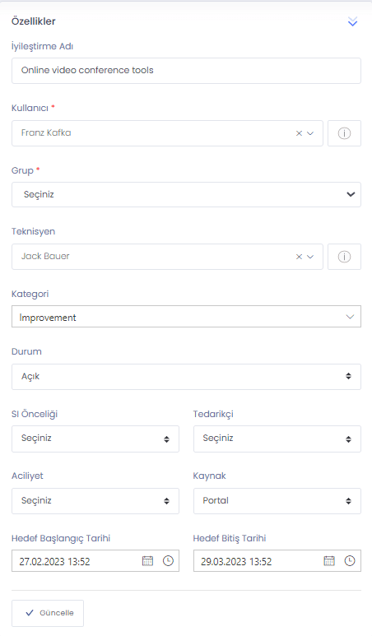Open the Kategori Improvement dropdown
The width and height of the screenshot is (372, 636).
pyautogui.click(x=186, y=317)
